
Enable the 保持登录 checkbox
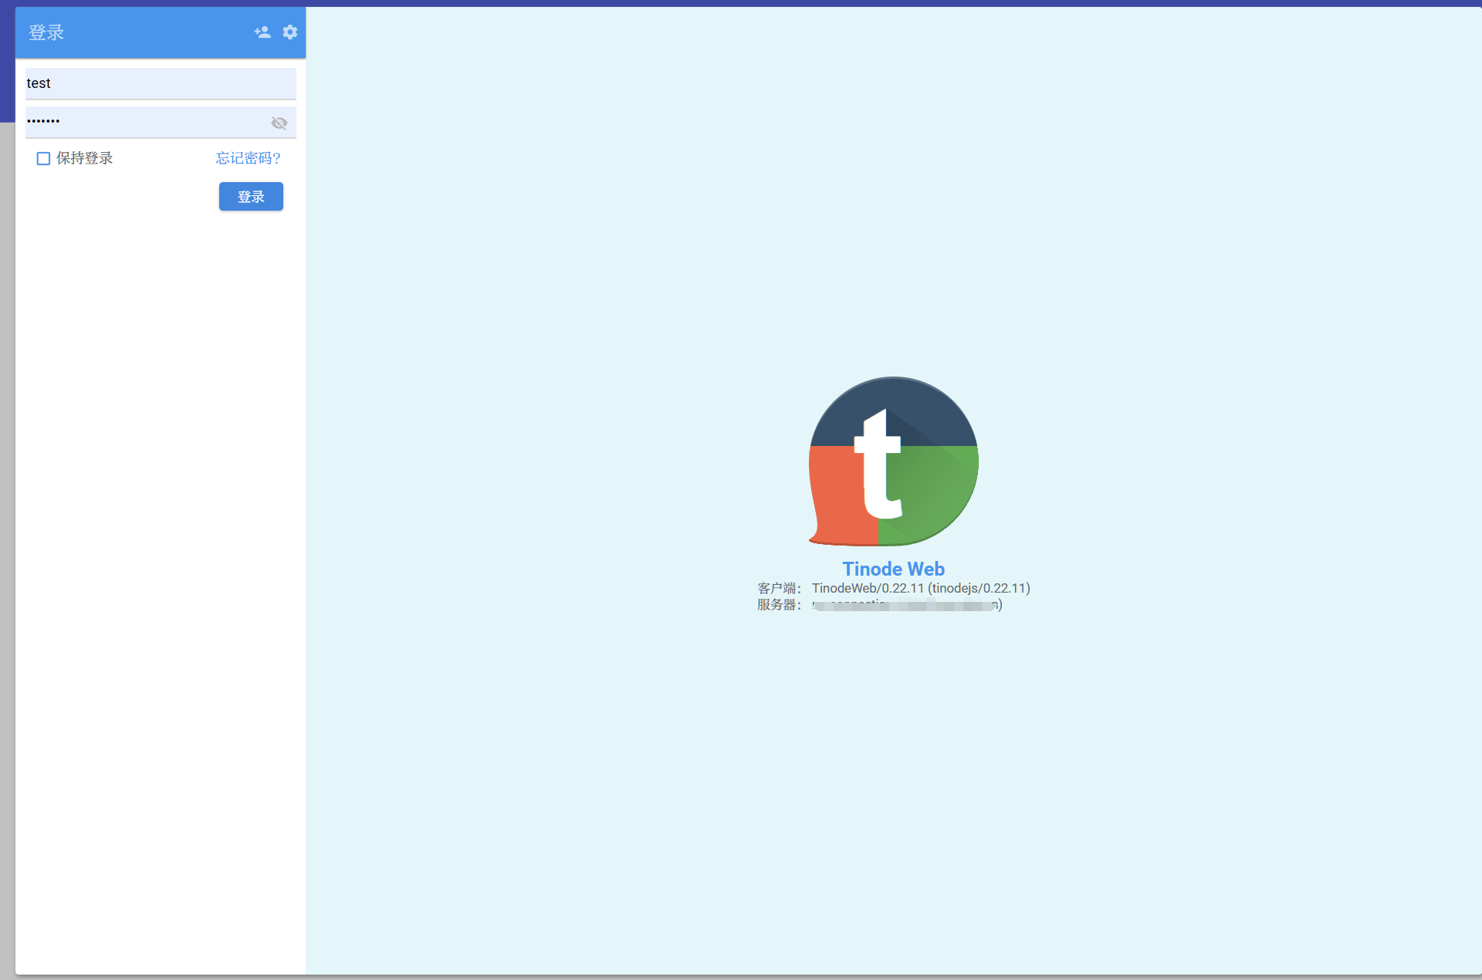click(x=44, y=159)
